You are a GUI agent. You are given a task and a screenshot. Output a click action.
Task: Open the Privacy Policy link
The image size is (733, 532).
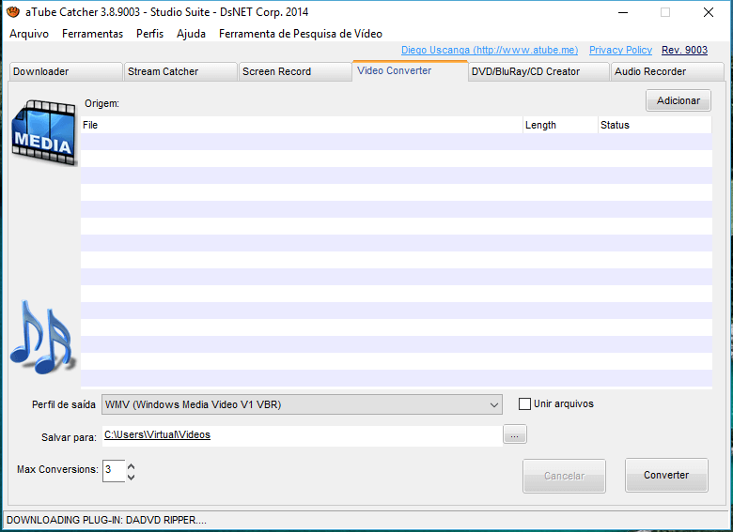coord(620,51)
